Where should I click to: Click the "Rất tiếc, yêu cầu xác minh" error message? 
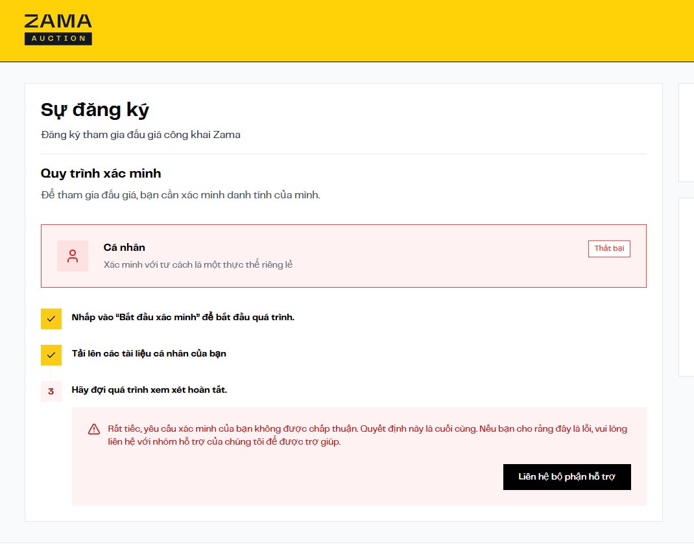pos(367,436)
